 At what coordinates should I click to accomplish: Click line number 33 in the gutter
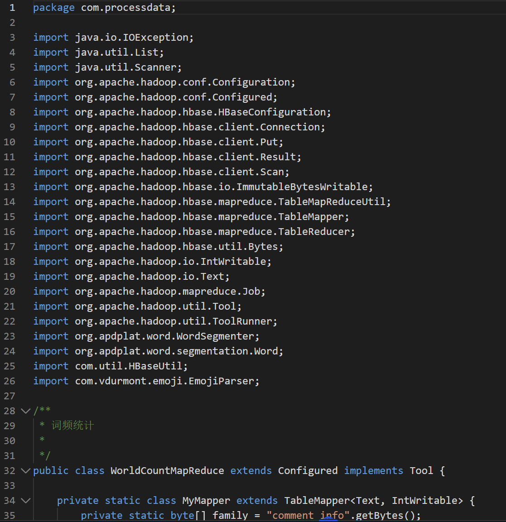coord(10,486)
